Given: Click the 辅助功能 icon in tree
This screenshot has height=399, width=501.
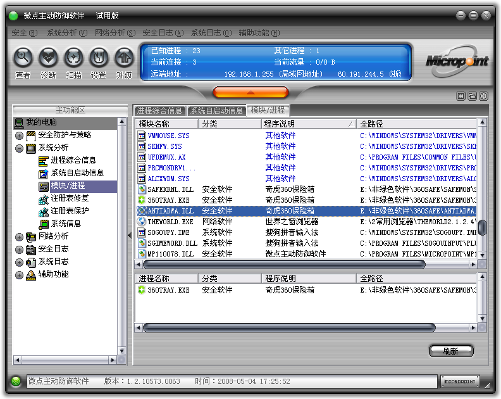Looking at the screenshot, I should tap(31, 275).
